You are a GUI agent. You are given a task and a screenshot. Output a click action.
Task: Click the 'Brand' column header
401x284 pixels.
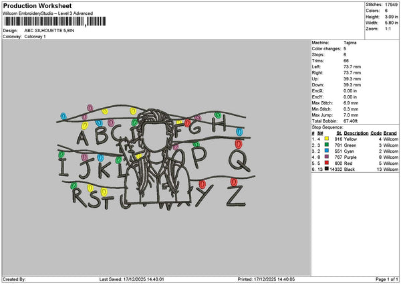pyautogui.click(x=390, y=133)
